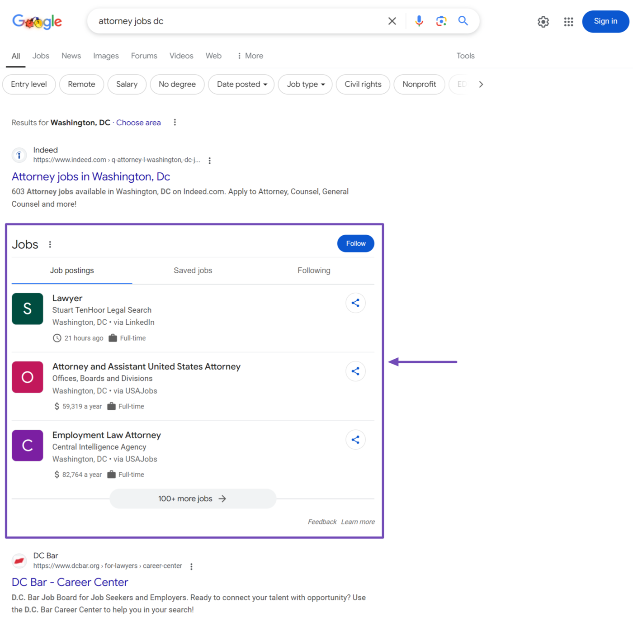Open Attorney and Assistant United States Attorney title
The width and height of the screenshot is (633, 622).
point(146,366)
